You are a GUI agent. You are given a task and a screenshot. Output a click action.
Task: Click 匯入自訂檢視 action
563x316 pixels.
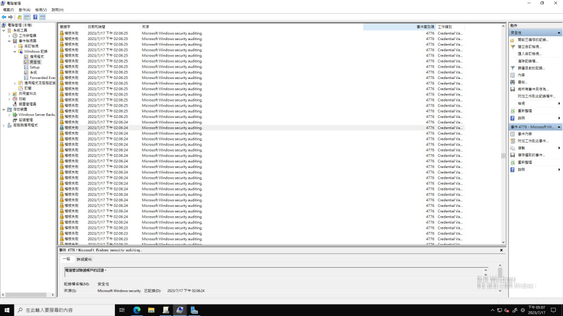point(529,54)
